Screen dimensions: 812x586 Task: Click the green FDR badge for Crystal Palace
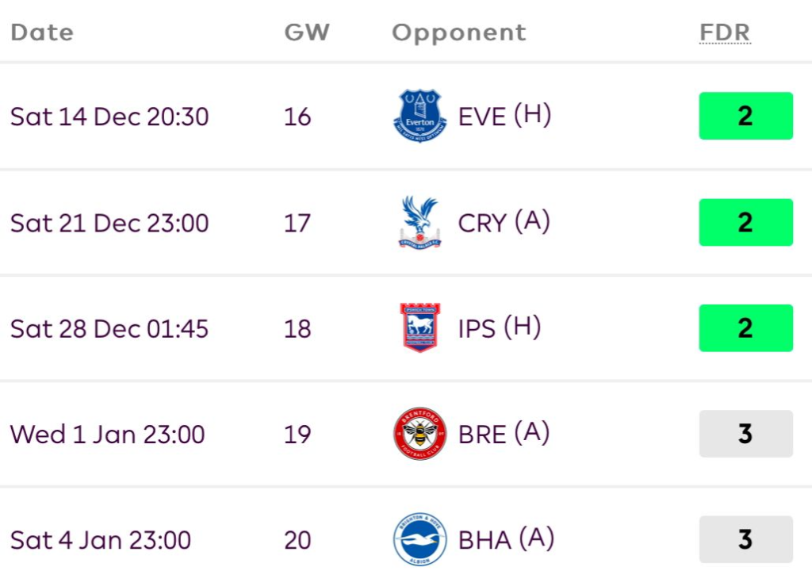pos(745,222)
